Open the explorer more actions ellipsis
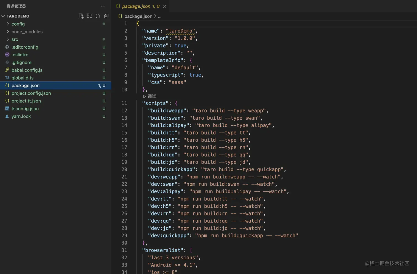Viewport: 417px width, 274px height. [x=103, y=6]
